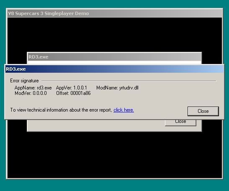Open technical information via click here link
This screenshot has width=229, height=191.
coord(124,110)
